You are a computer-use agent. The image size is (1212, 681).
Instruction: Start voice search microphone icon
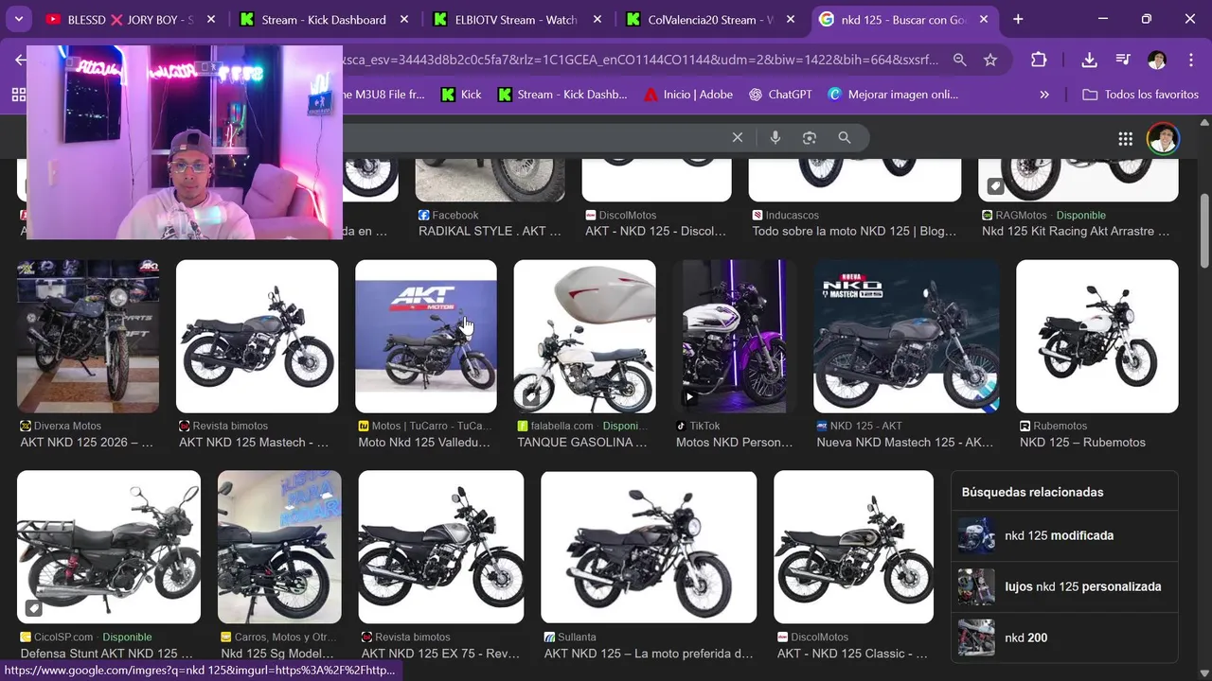(x=775, y=138)
